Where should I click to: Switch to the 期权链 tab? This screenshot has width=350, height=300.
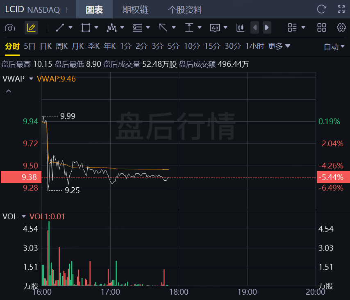tap(135, 9)
